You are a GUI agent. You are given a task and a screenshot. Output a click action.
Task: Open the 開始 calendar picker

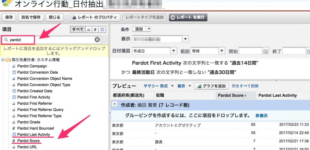265,51
